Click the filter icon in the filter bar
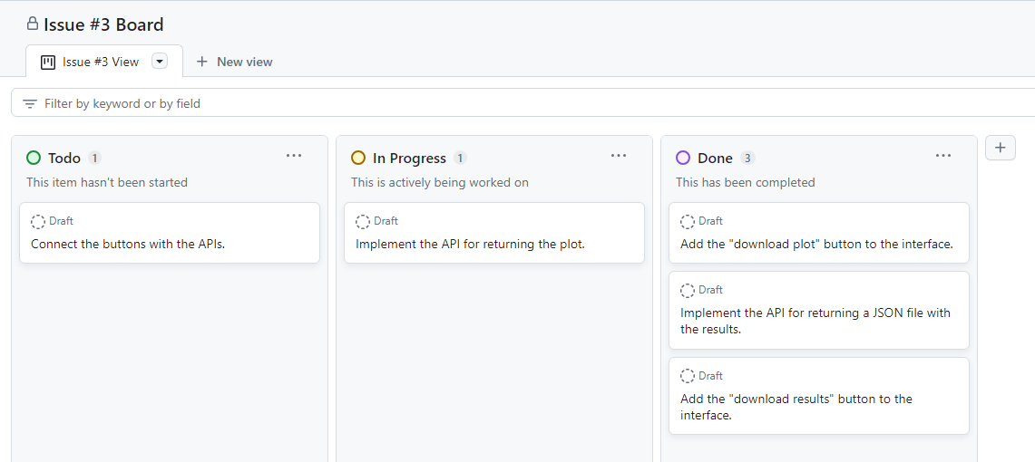Viewport: 1035px width, 462px height. click(30, 103)
